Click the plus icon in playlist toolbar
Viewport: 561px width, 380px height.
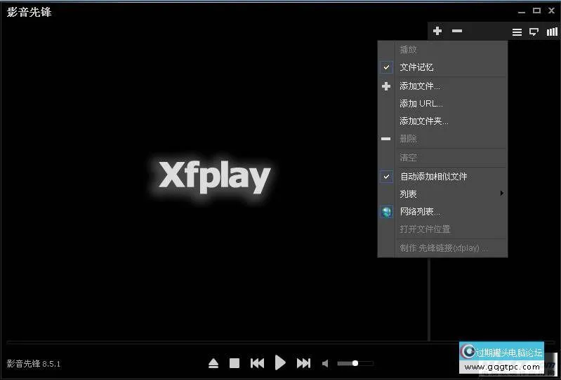pos(437,31)
